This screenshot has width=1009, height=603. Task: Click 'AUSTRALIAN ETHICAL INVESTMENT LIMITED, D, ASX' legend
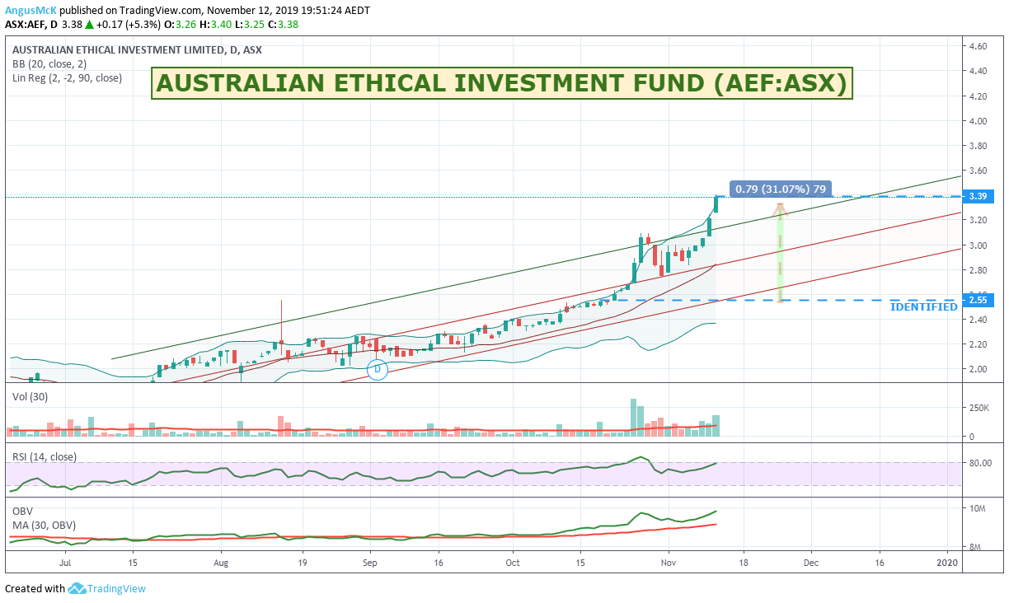tap(137, 49)
